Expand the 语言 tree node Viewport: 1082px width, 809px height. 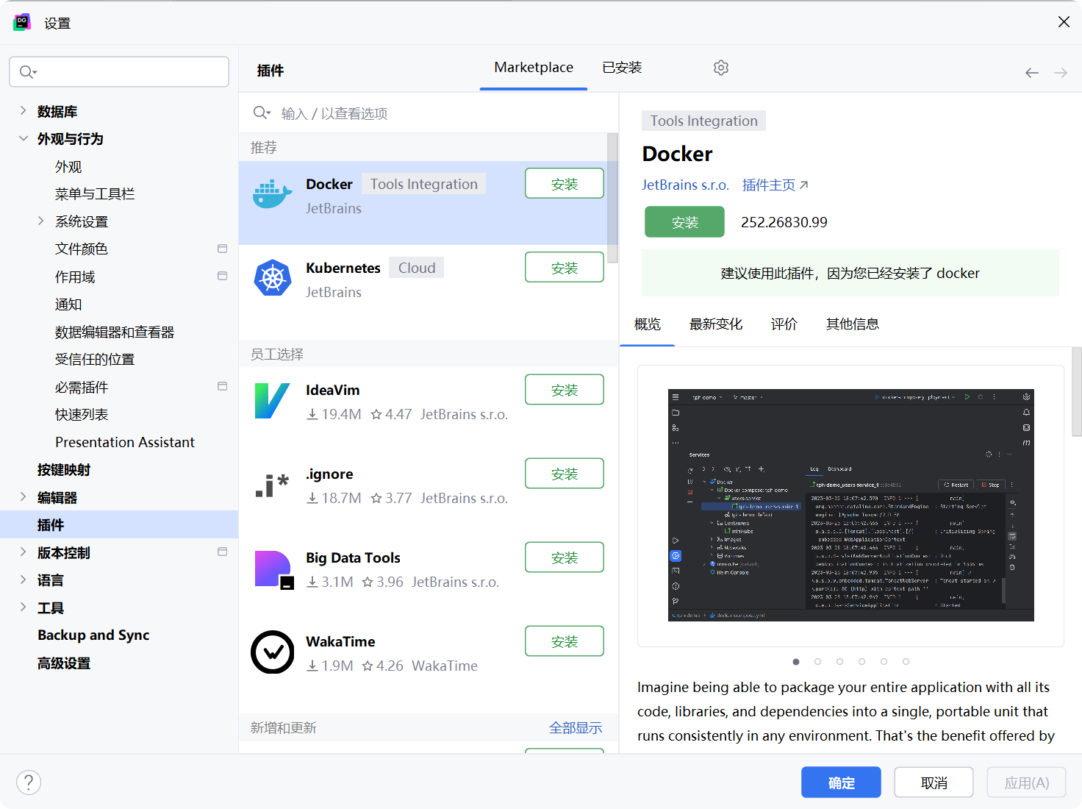pos(23,580)
